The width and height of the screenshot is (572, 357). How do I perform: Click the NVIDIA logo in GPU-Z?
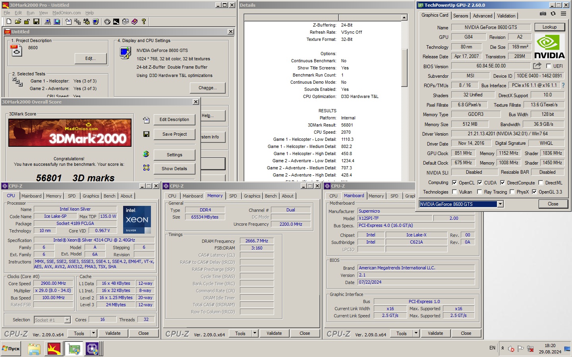[549, 47]
